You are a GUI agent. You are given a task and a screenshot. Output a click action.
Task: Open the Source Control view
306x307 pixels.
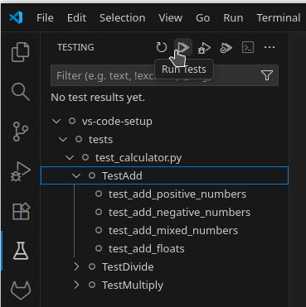(21, 132)
